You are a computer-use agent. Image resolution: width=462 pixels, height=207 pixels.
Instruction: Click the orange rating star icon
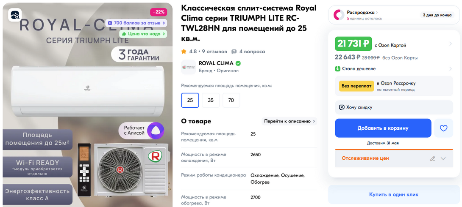point(184,52)
